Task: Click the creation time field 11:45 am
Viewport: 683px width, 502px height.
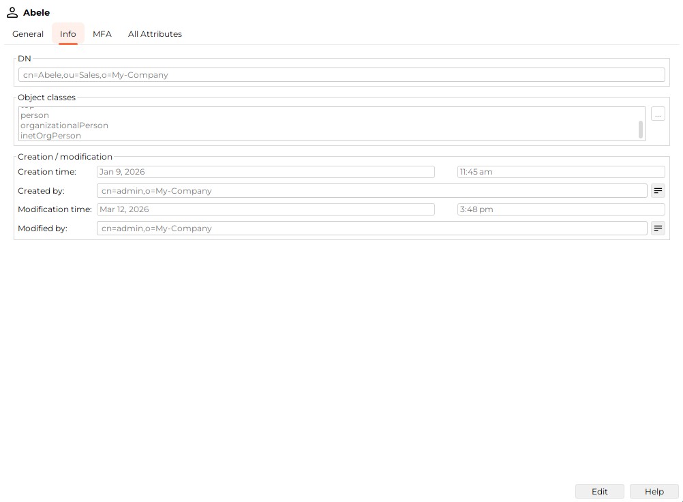Action: pyautogui.click(x=561, y=172)
